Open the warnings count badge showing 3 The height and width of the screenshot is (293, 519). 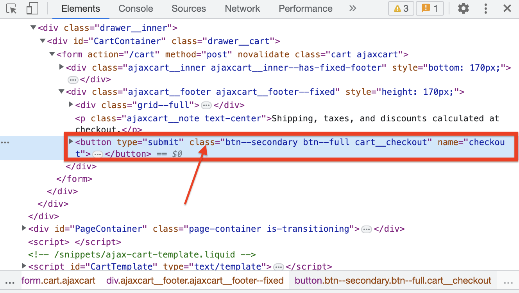401,8
